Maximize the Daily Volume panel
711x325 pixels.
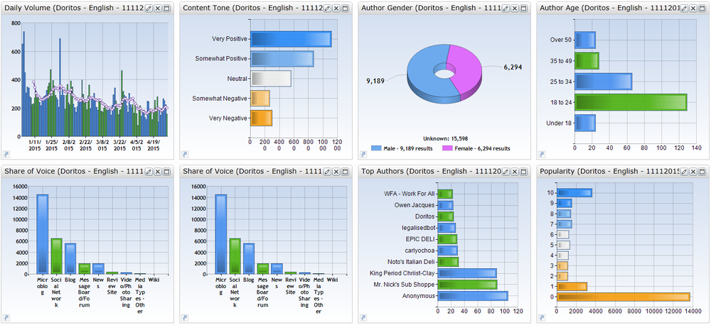coord(166,8)
